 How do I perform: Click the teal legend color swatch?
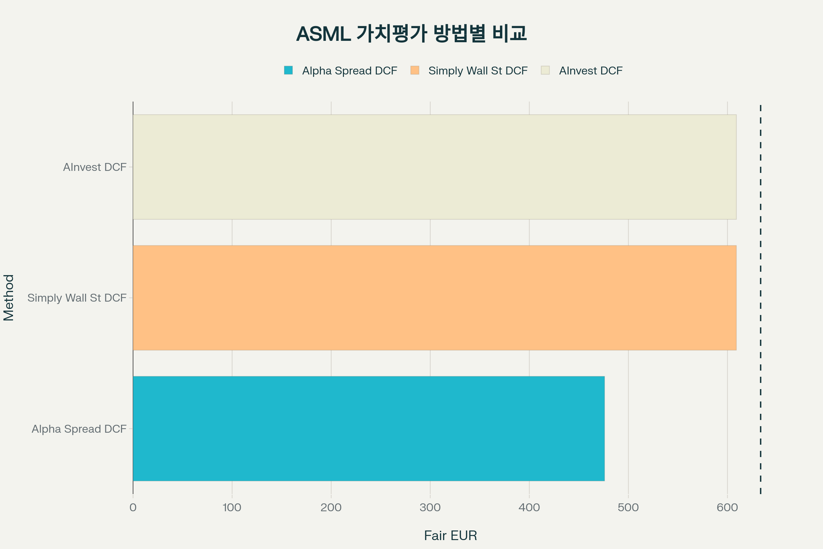pos(289,70)
